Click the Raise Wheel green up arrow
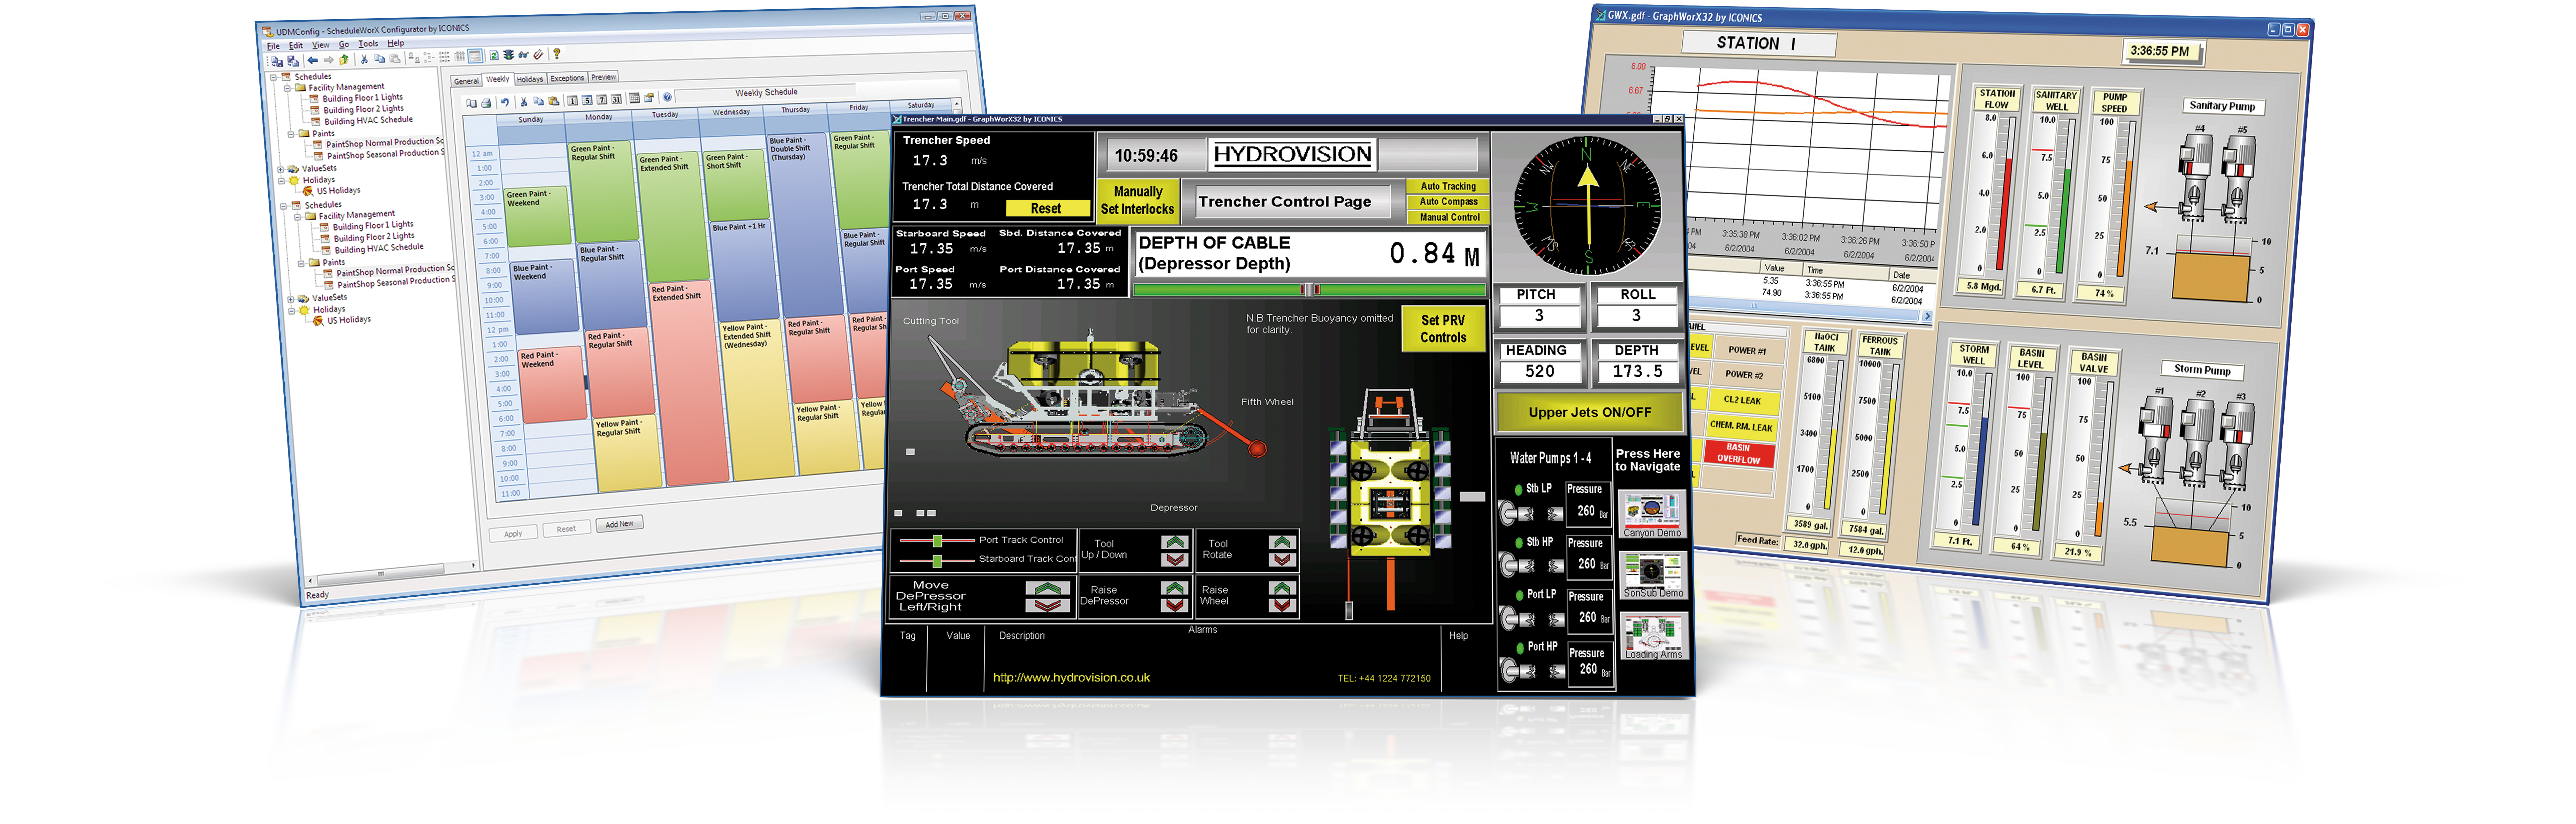The width and height of the screenshot is (2576, 824). pos(1282,588)
